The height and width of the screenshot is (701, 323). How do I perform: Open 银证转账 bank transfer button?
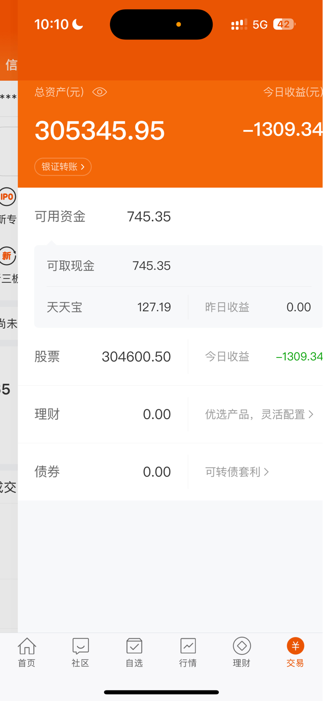63,167
